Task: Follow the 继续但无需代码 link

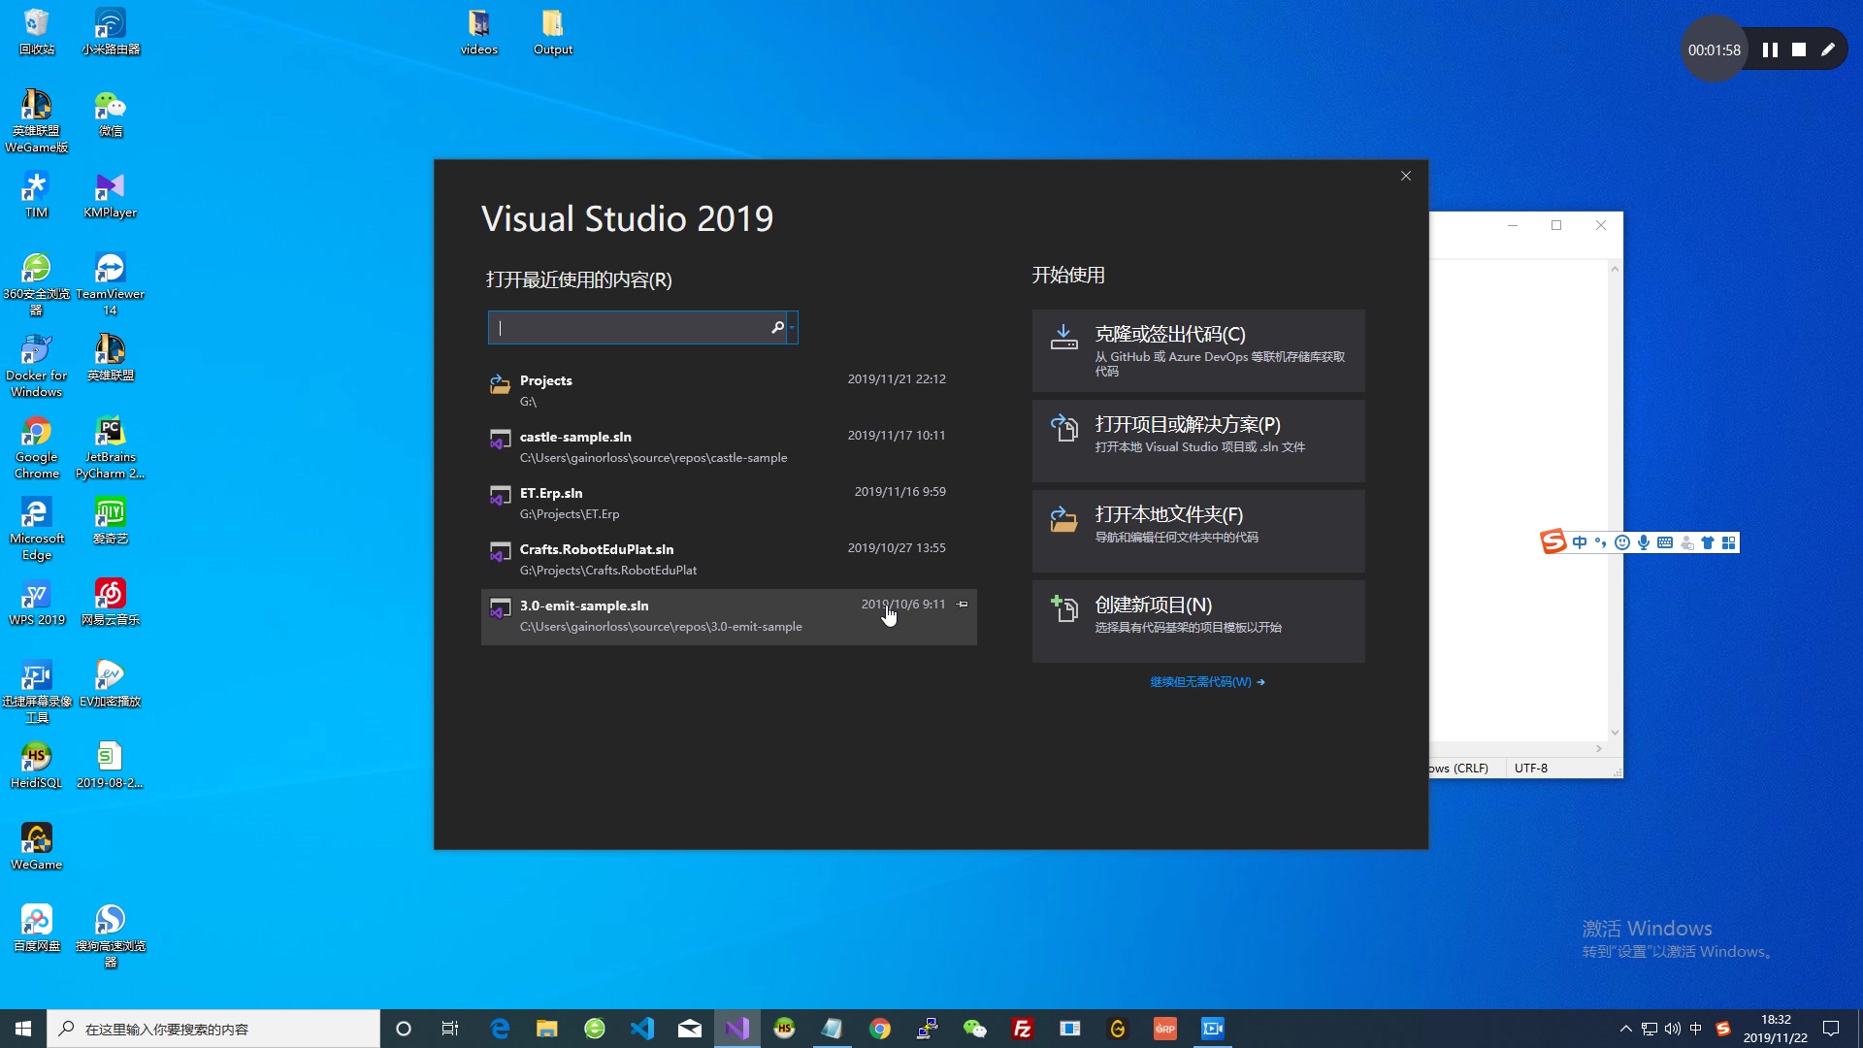Action: [x=1207, y=682]
